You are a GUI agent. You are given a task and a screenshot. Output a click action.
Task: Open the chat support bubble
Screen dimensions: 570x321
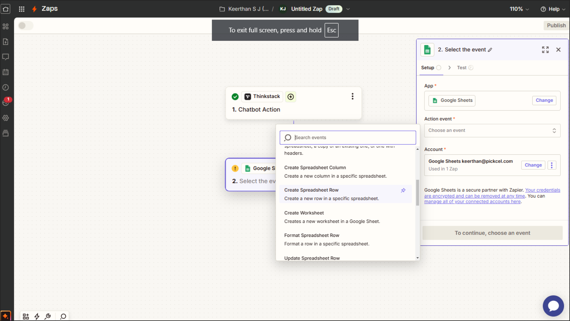[553, 306]
